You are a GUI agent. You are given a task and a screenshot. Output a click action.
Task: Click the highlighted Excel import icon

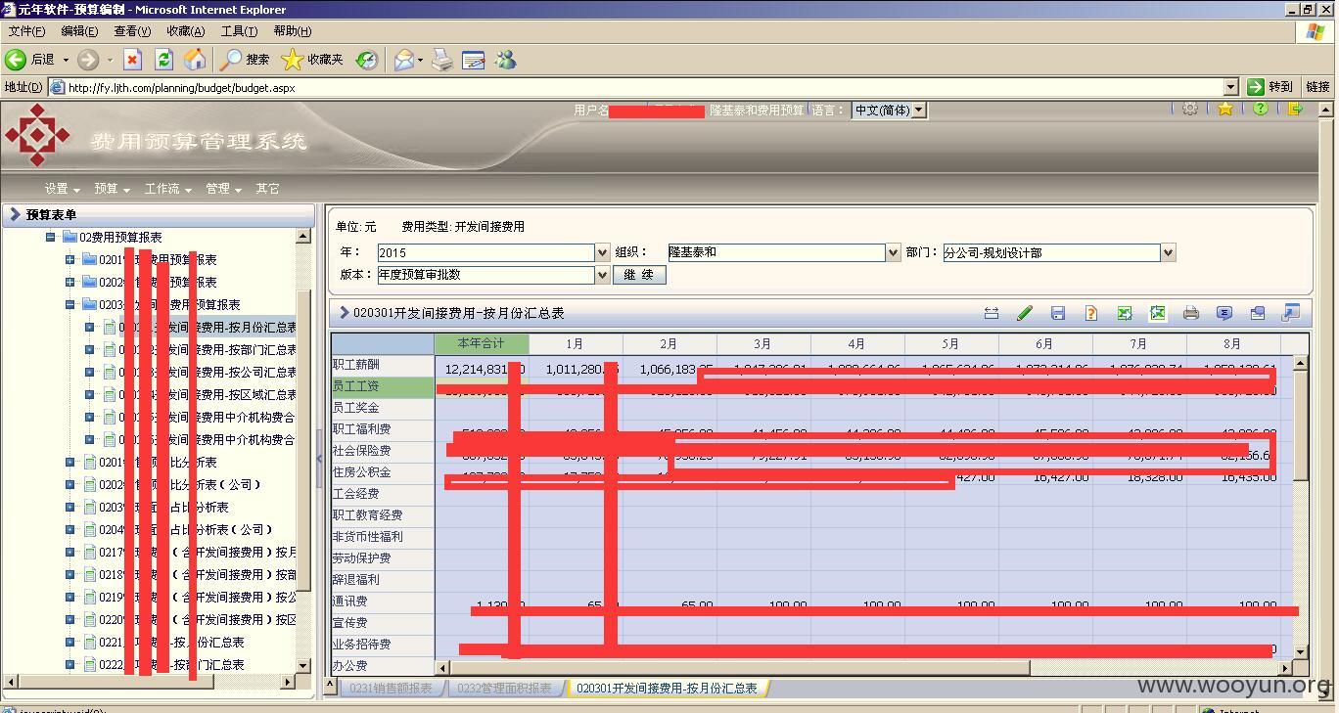point(1158,313)
